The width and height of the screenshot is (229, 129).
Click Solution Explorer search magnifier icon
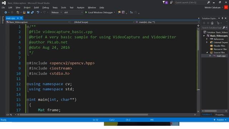224,28
